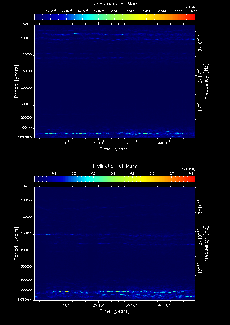
Task: Click the 'Frequency [Hz]' label on the Inclination plot
Action: pyautogui.click(x=206, y=244)
